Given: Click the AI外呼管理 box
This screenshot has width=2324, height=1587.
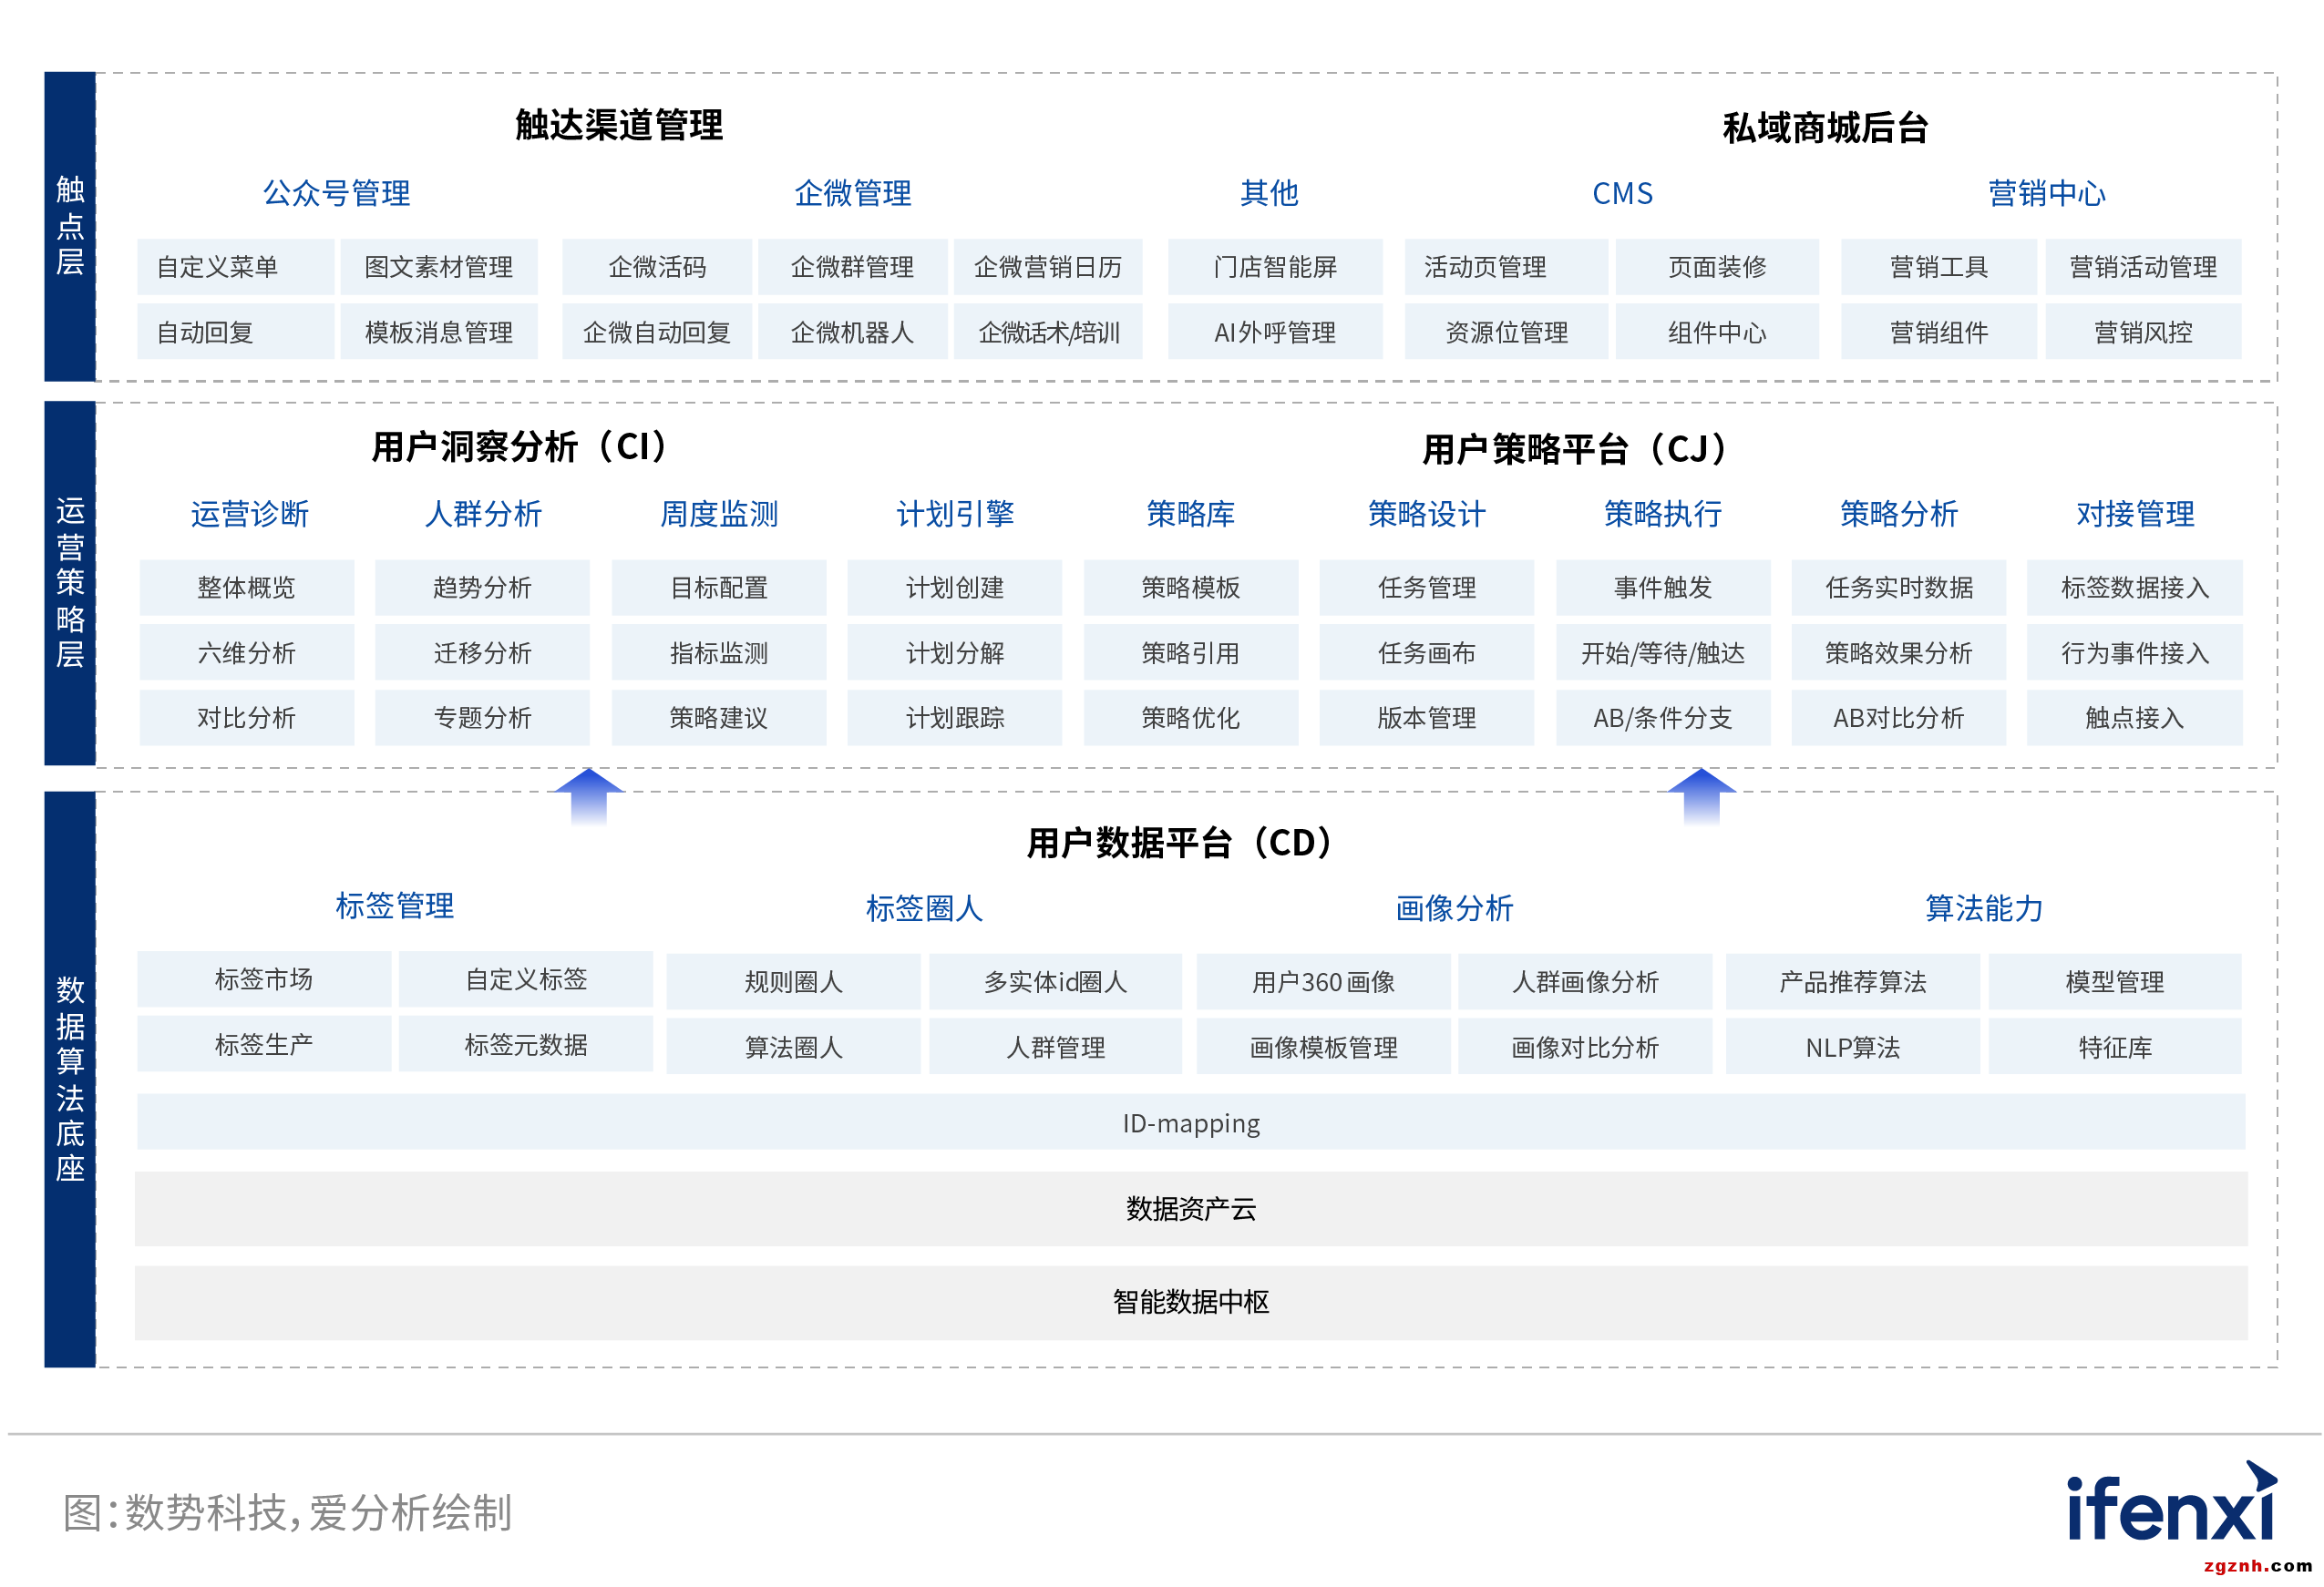Looking at the screenshot, I should pyautogui.click(x=1274, y=332).
